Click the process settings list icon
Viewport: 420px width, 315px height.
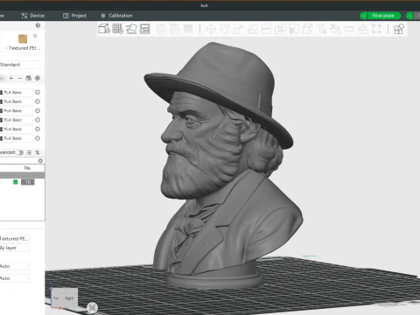point(29,152)
